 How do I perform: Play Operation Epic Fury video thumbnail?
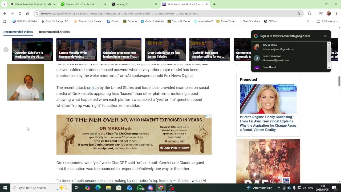tap(32, 50)
